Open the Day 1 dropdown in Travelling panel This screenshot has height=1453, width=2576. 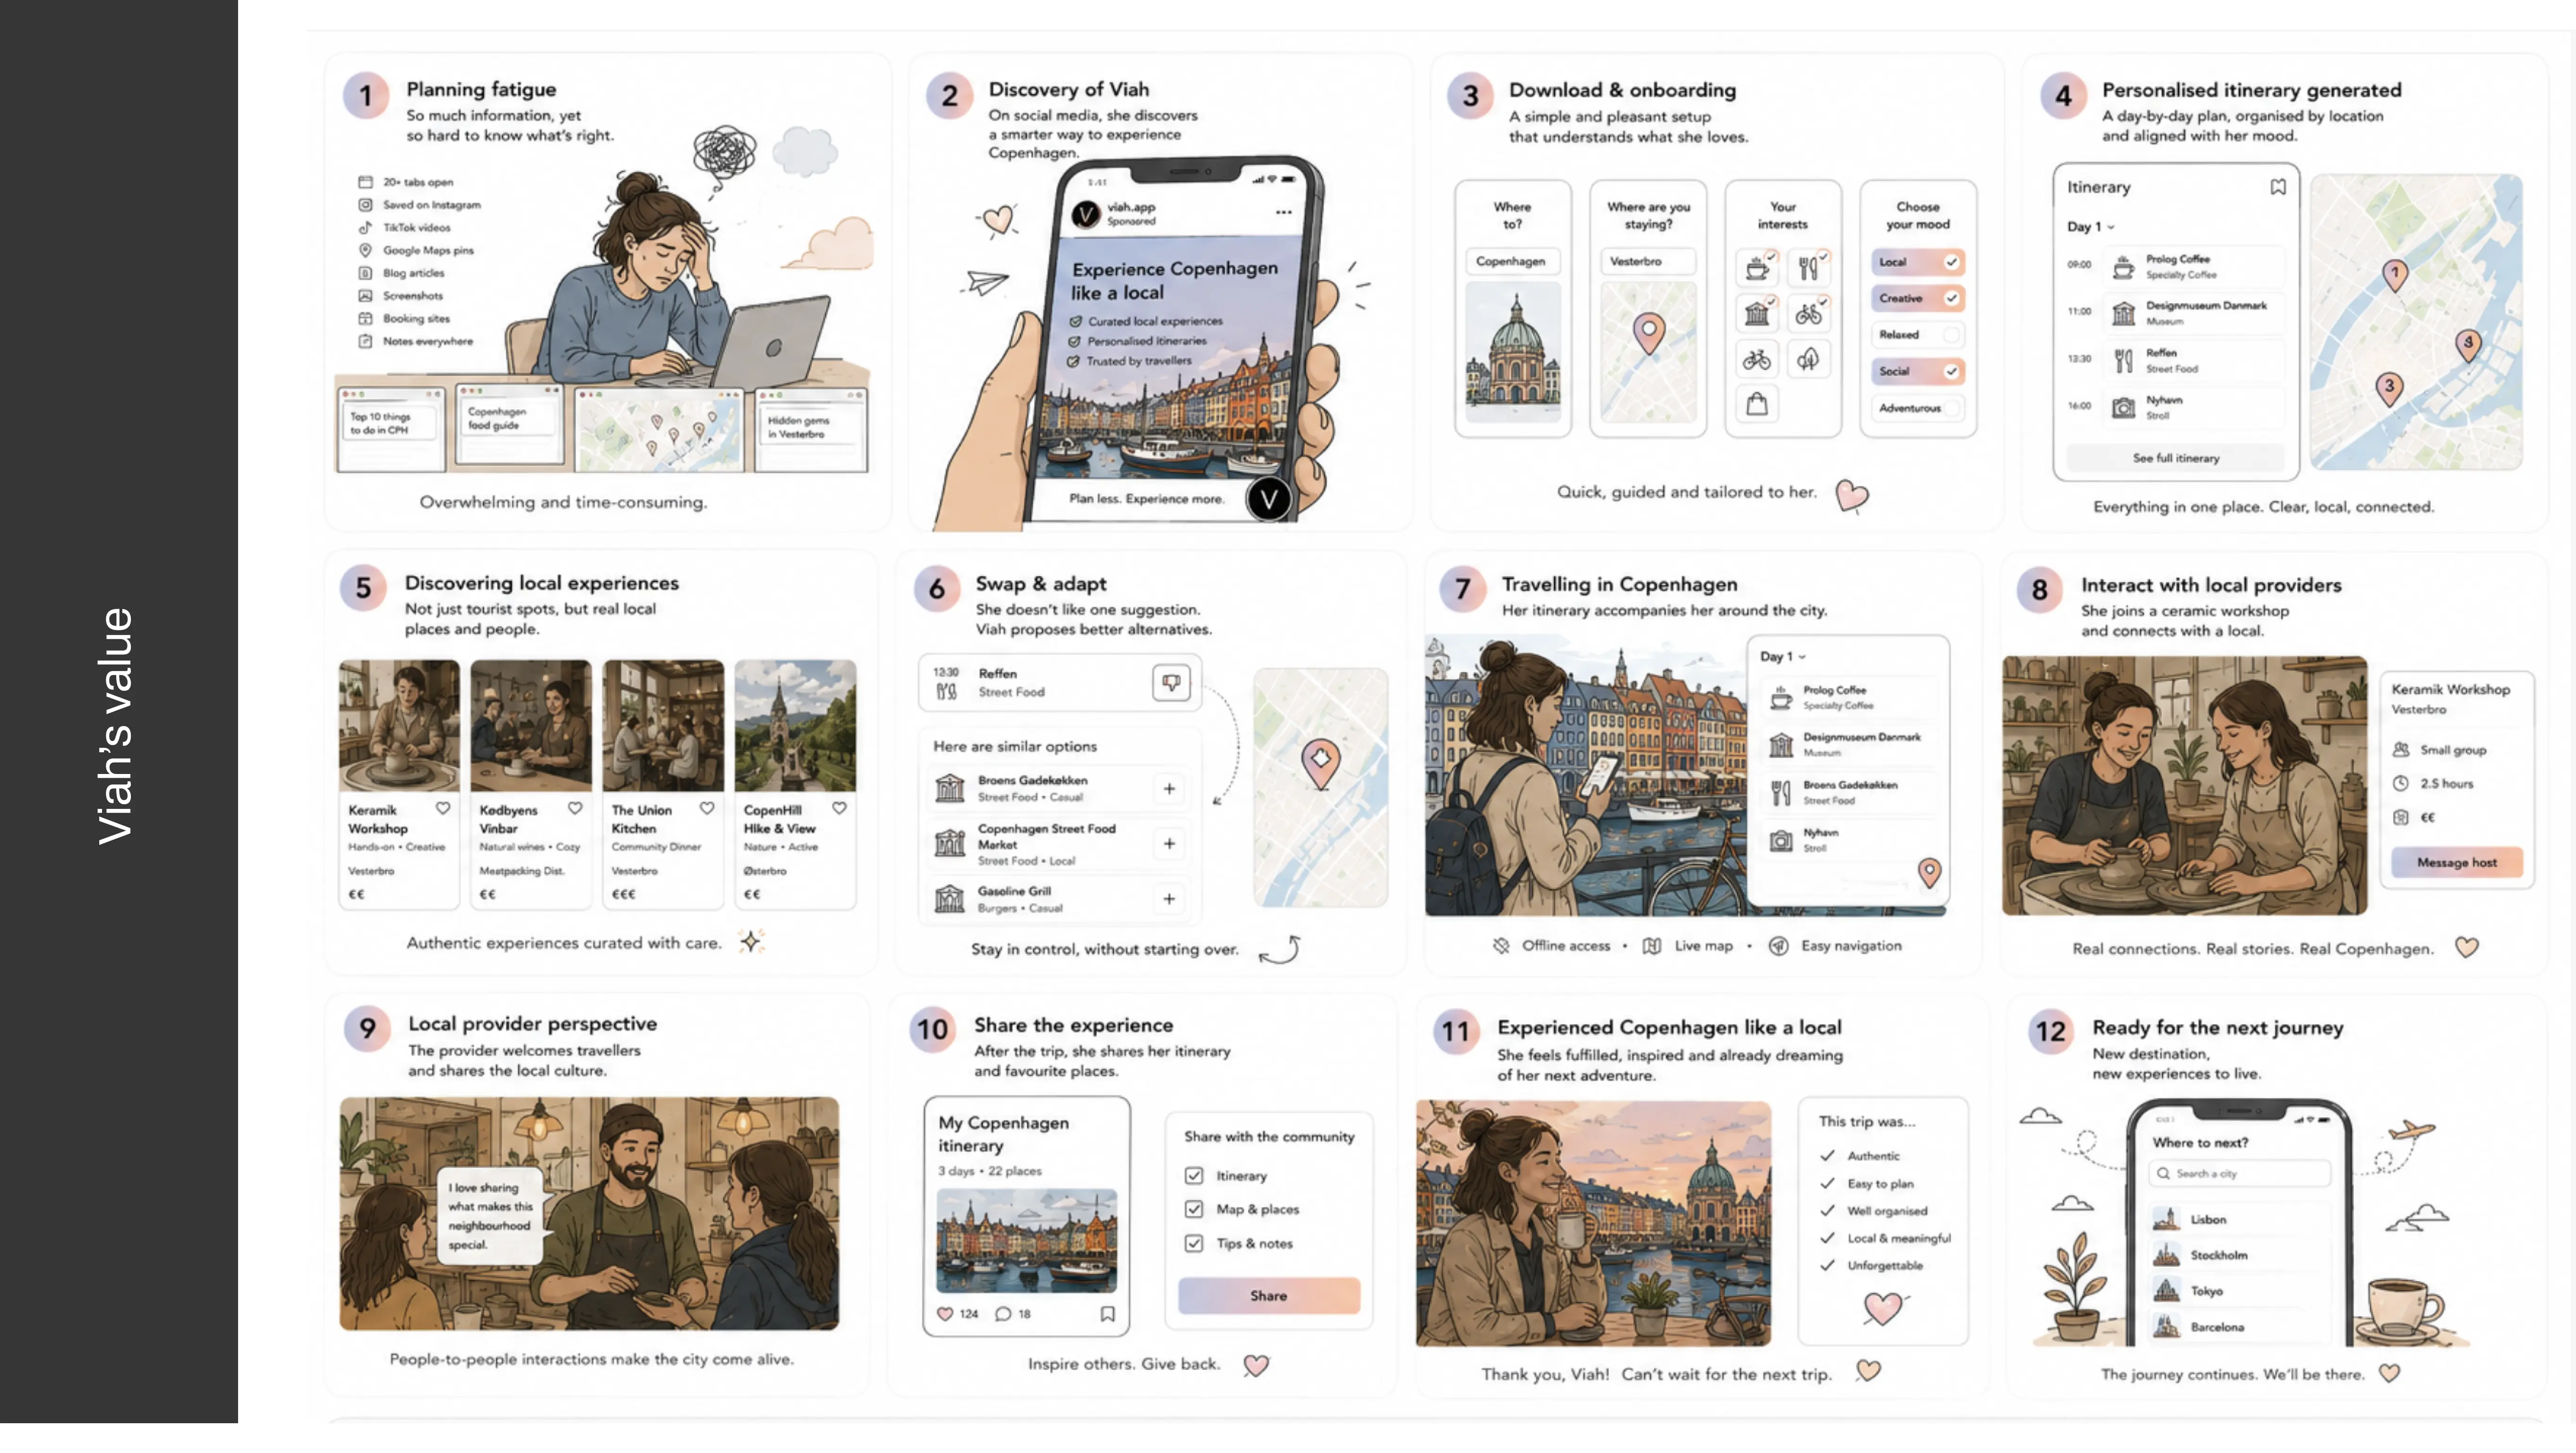1783,657
